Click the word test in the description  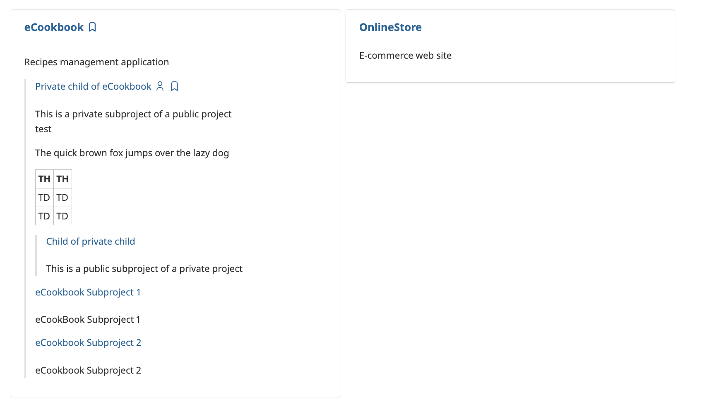43,129
